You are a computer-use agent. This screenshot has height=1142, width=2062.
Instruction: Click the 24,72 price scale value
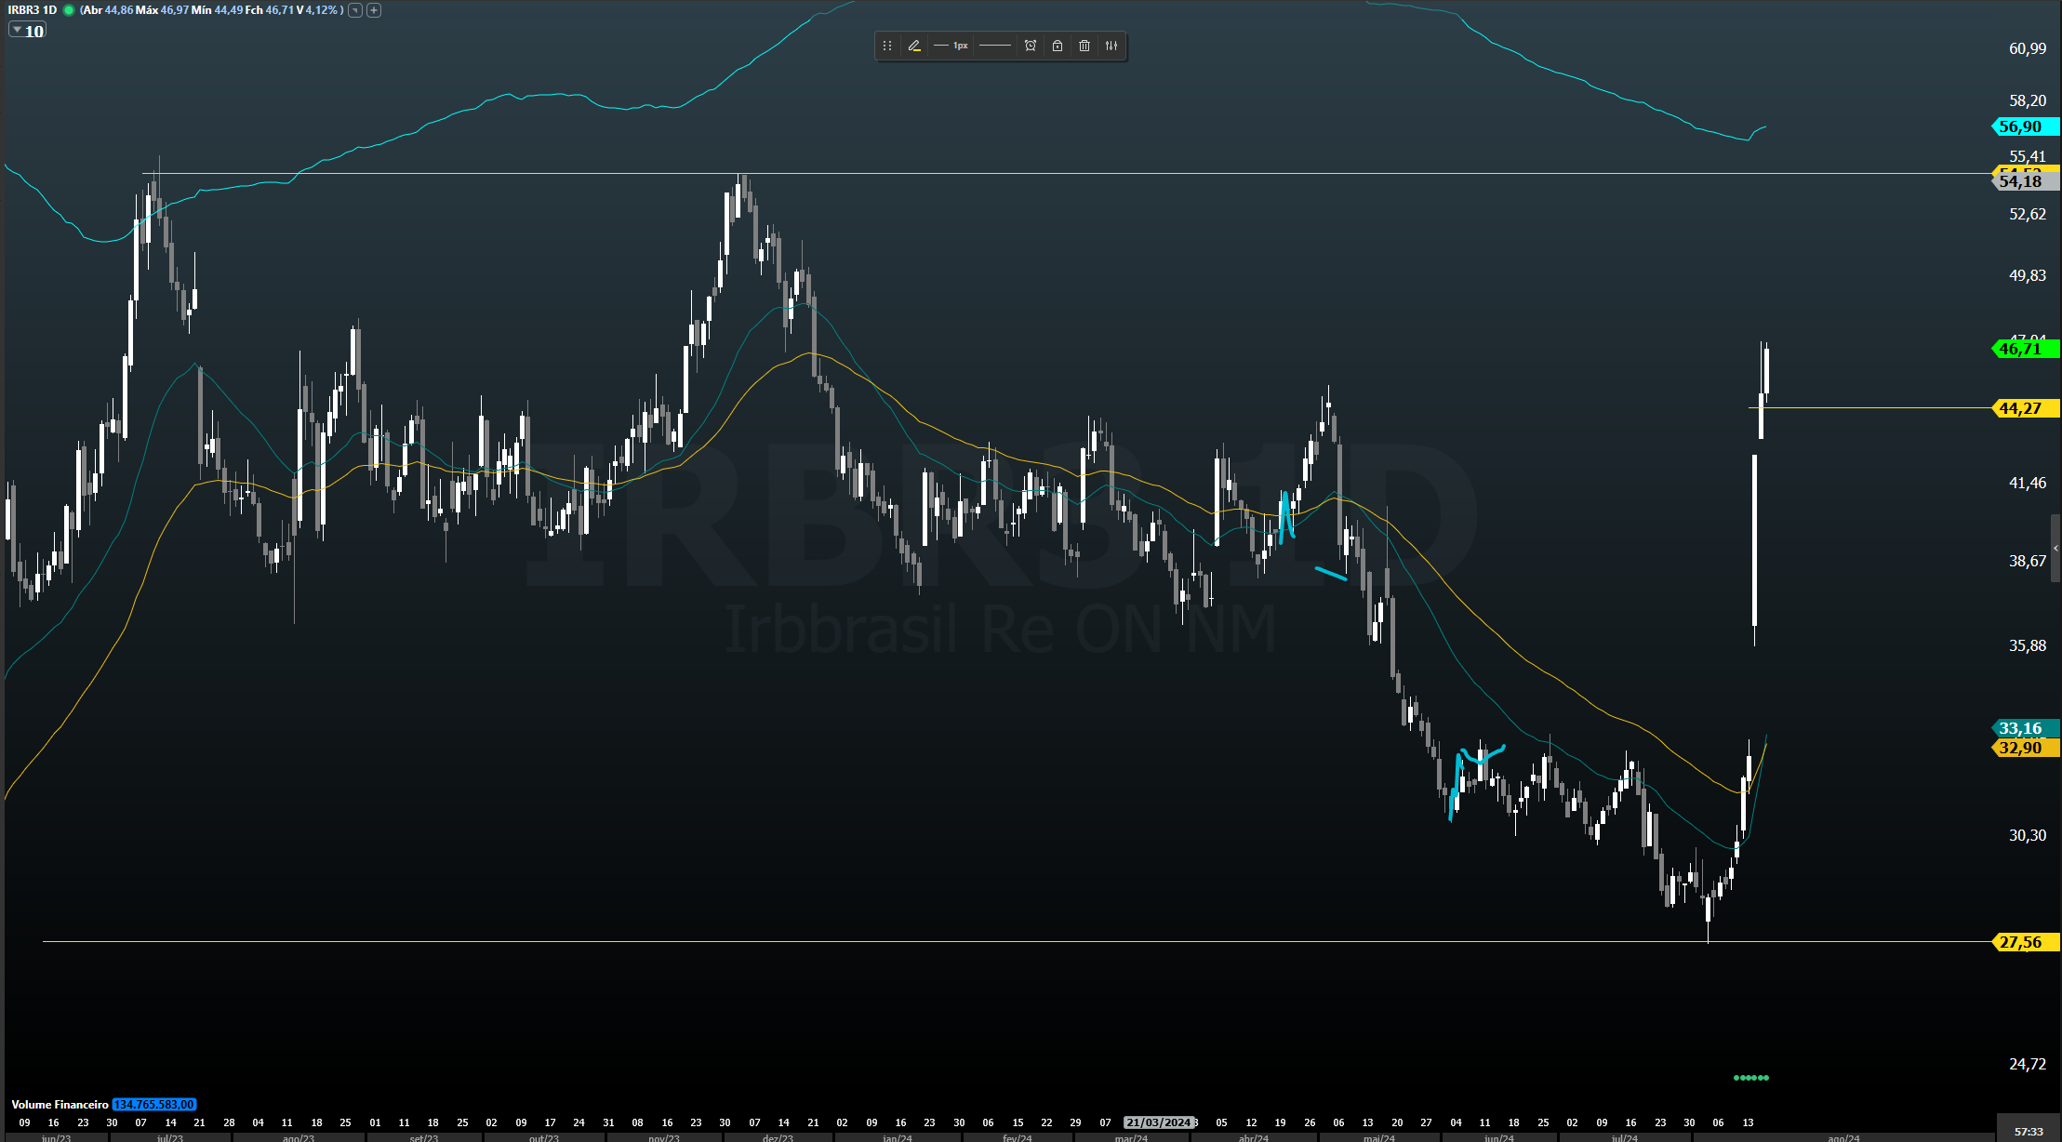coord(2028,1064)
